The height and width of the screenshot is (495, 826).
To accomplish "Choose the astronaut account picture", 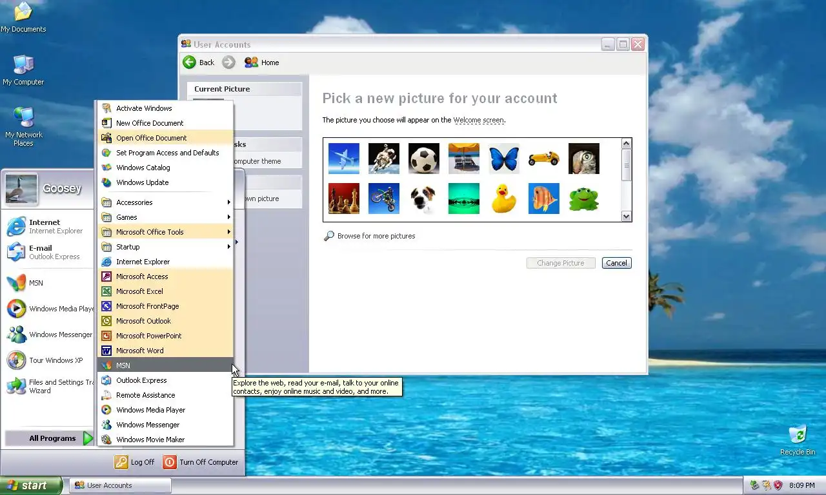I will 384,159.
